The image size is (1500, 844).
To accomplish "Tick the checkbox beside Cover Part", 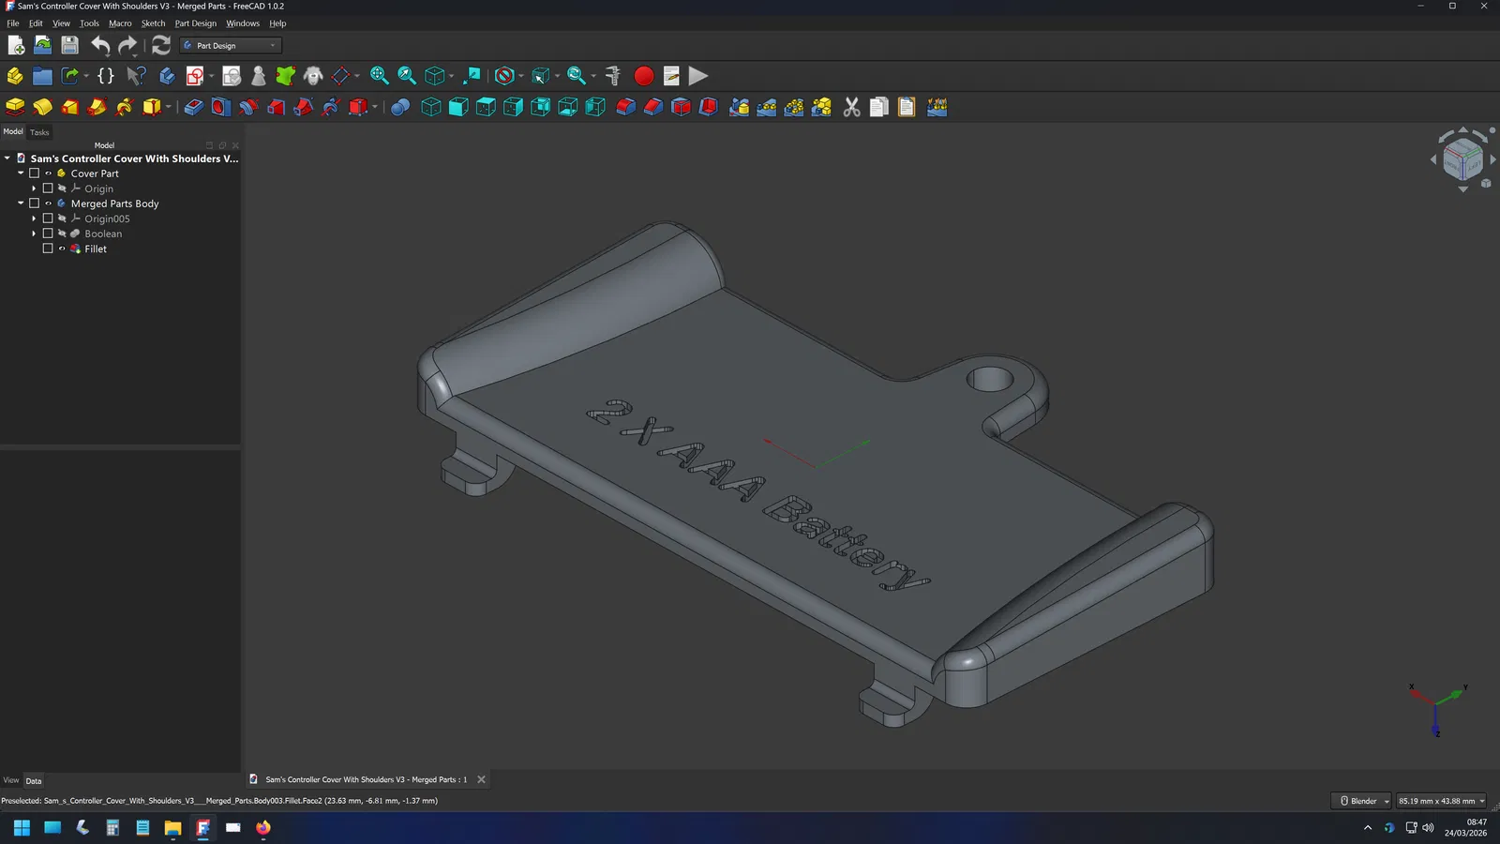I will (x=35, y=173).
